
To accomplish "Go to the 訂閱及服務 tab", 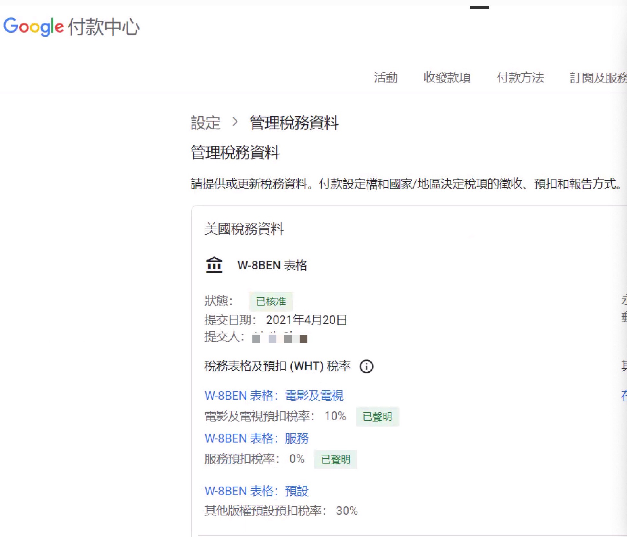I will coord(598,78).
